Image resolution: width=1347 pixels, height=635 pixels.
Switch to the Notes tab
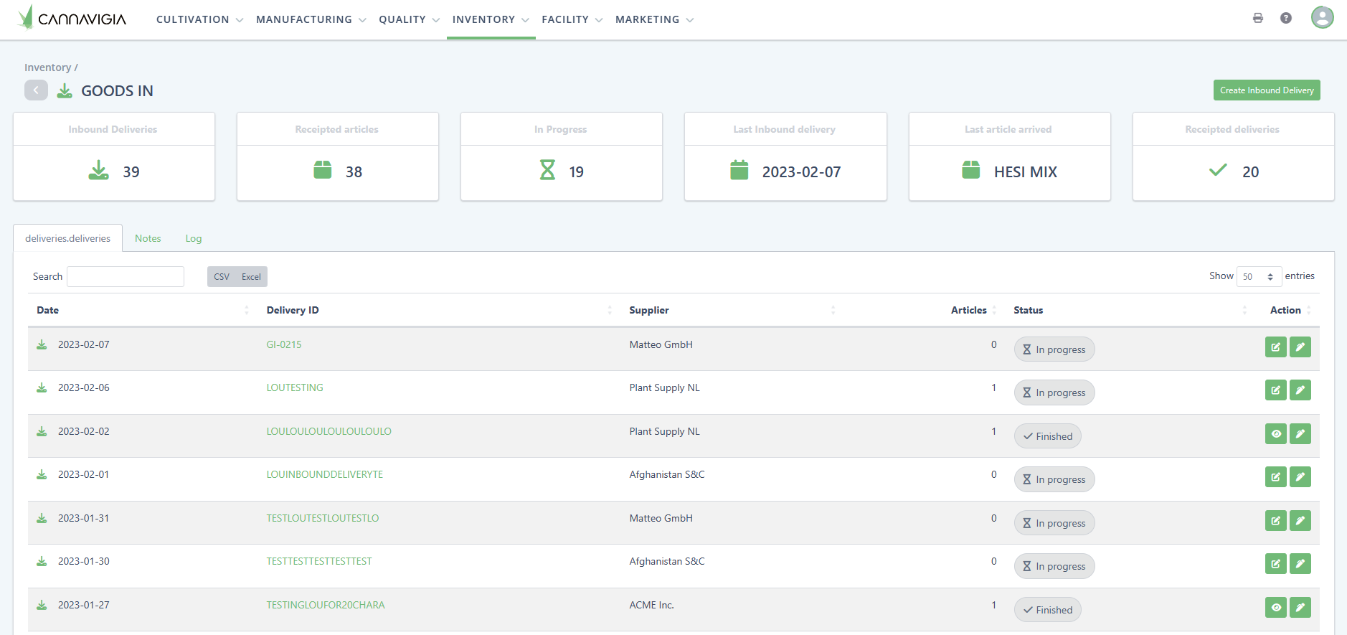click(148, 238)
